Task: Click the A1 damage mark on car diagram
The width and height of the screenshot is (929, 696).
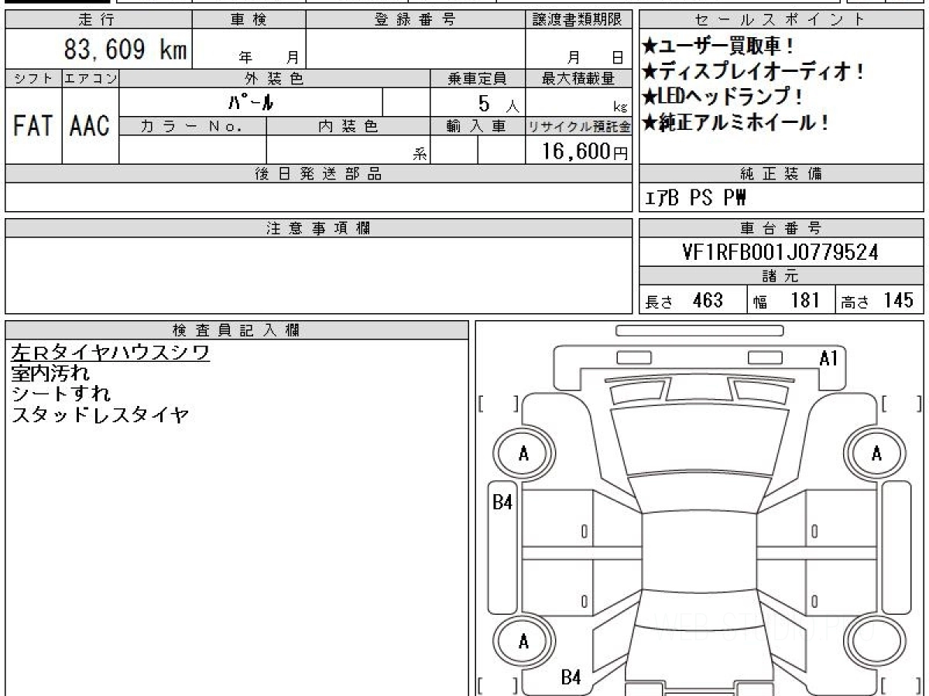Action: click(829, 357)
